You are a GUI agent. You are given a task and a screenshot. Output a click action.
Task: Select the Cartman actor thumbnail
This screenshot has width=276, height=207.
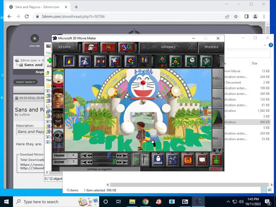click(58, 78)
